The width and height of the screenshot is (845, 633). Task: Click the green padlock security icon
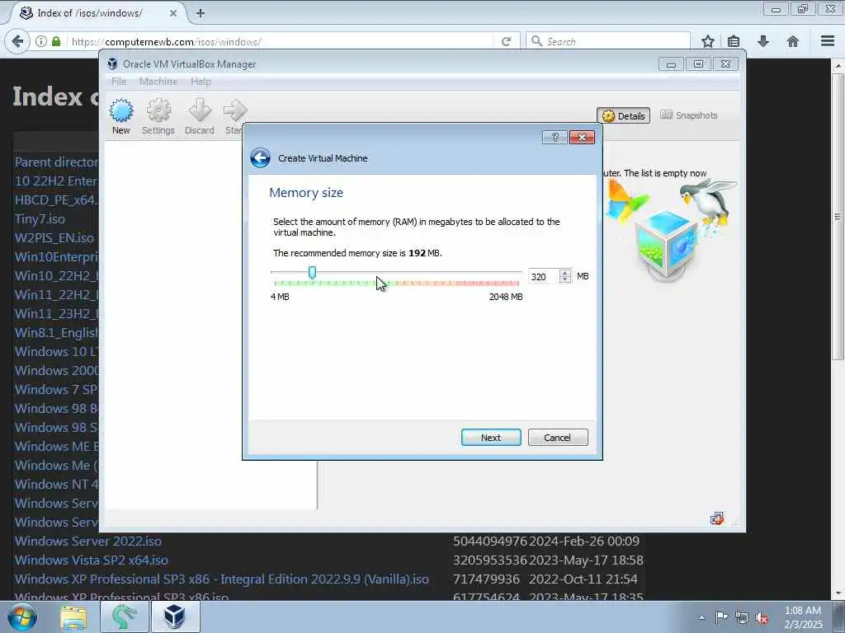56,41
